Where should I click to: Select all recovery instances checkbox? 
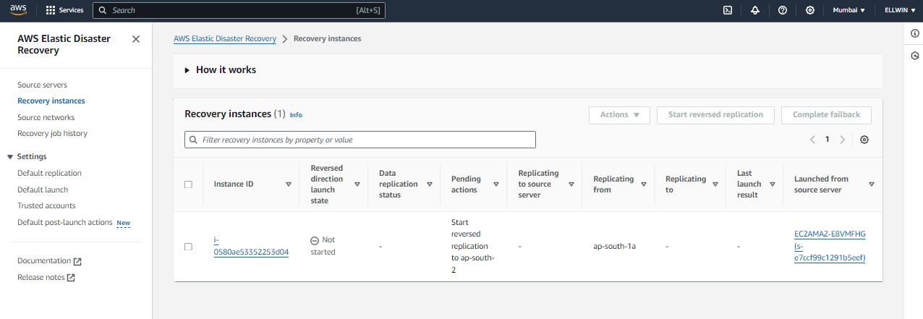(189, 184)
